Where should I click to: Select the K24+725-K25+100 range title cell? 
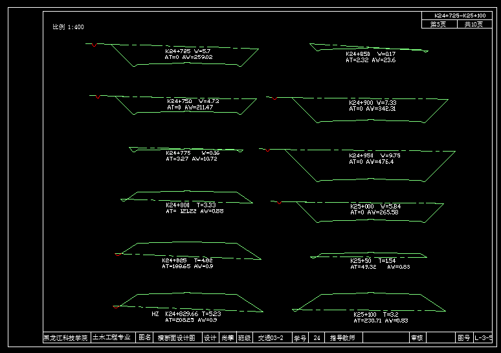[x=460, y=15]
